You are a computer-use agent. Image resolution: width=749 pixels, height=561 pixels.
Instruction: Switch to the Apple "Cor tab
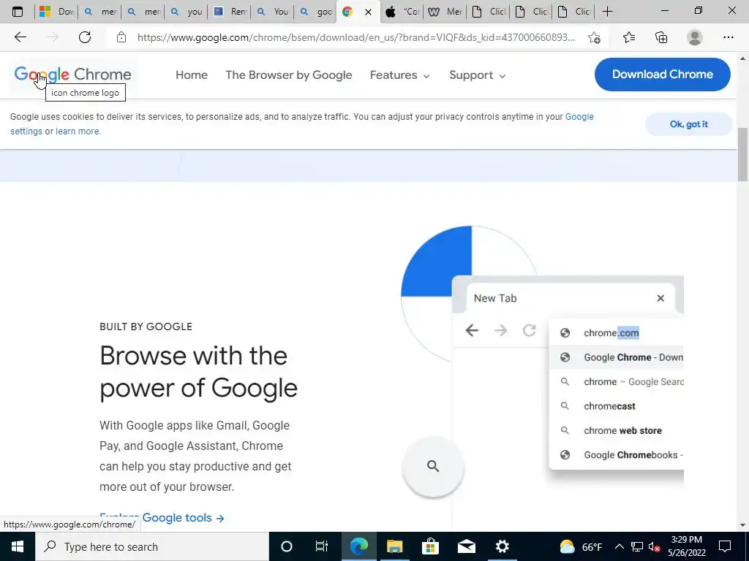tap(402, 12)
